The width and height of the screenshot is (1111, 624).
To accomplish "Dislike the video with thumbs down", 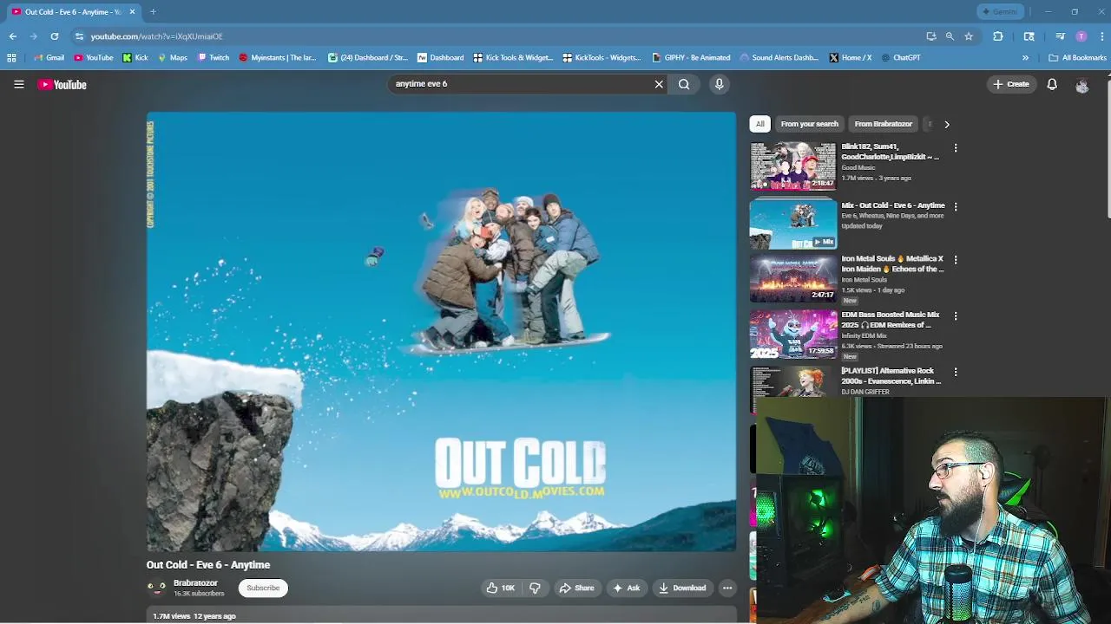I will [535, 588].
